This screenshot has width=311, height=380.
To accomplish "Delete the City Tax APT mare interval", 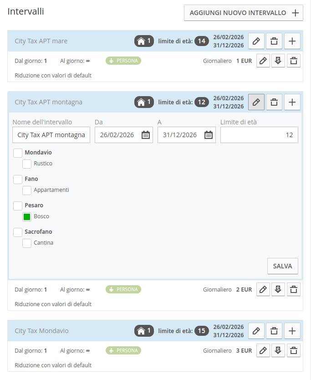I will point(274,41).
